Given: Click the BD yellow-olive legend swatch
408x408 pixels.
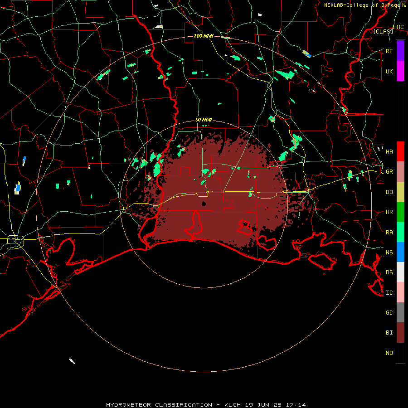Looking at the screenshot, I should tap(400, 192).
